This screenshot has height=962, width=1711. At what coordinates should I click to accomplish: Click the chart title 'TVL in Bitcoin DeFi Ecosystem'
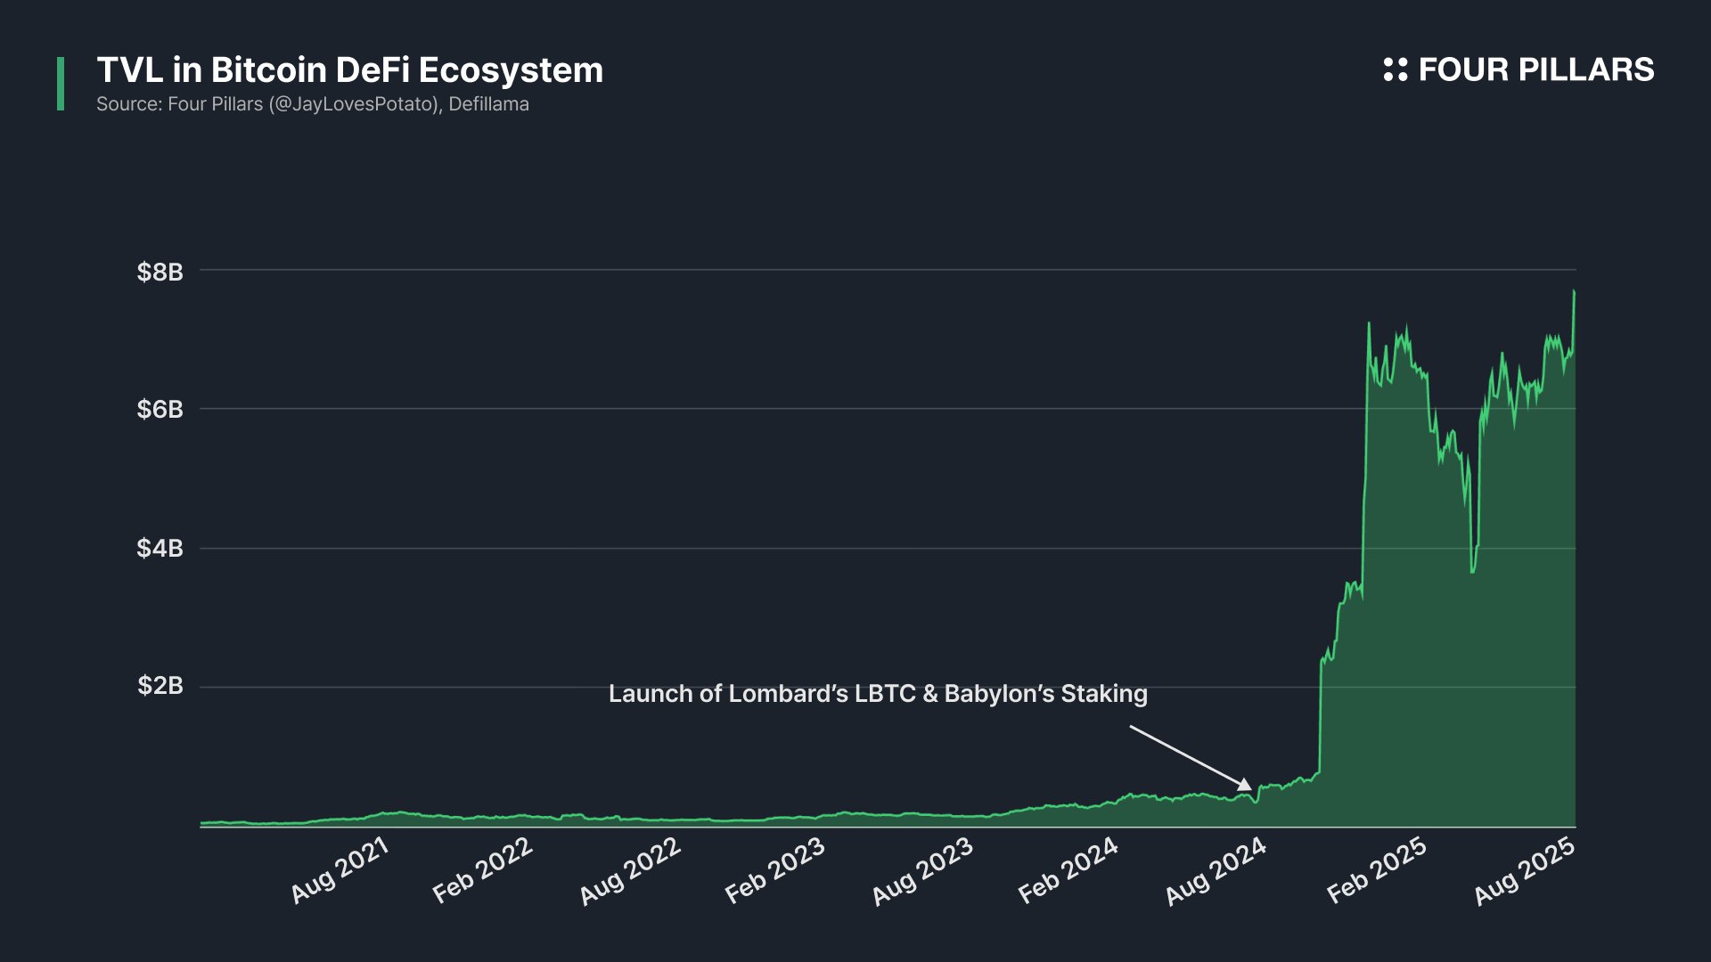349,70
